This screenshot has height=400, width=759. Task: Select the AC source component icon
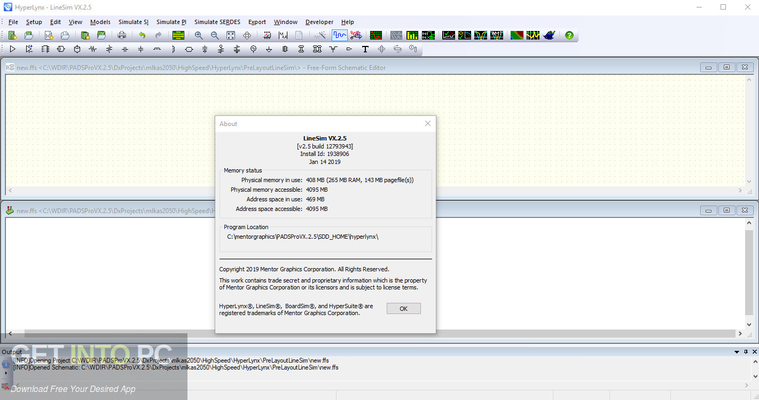click(253, 49)
